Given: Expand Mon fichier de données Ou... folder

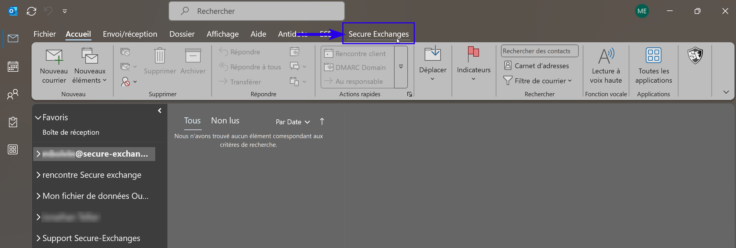Looking at the screenshot, I should pos(38,196).
